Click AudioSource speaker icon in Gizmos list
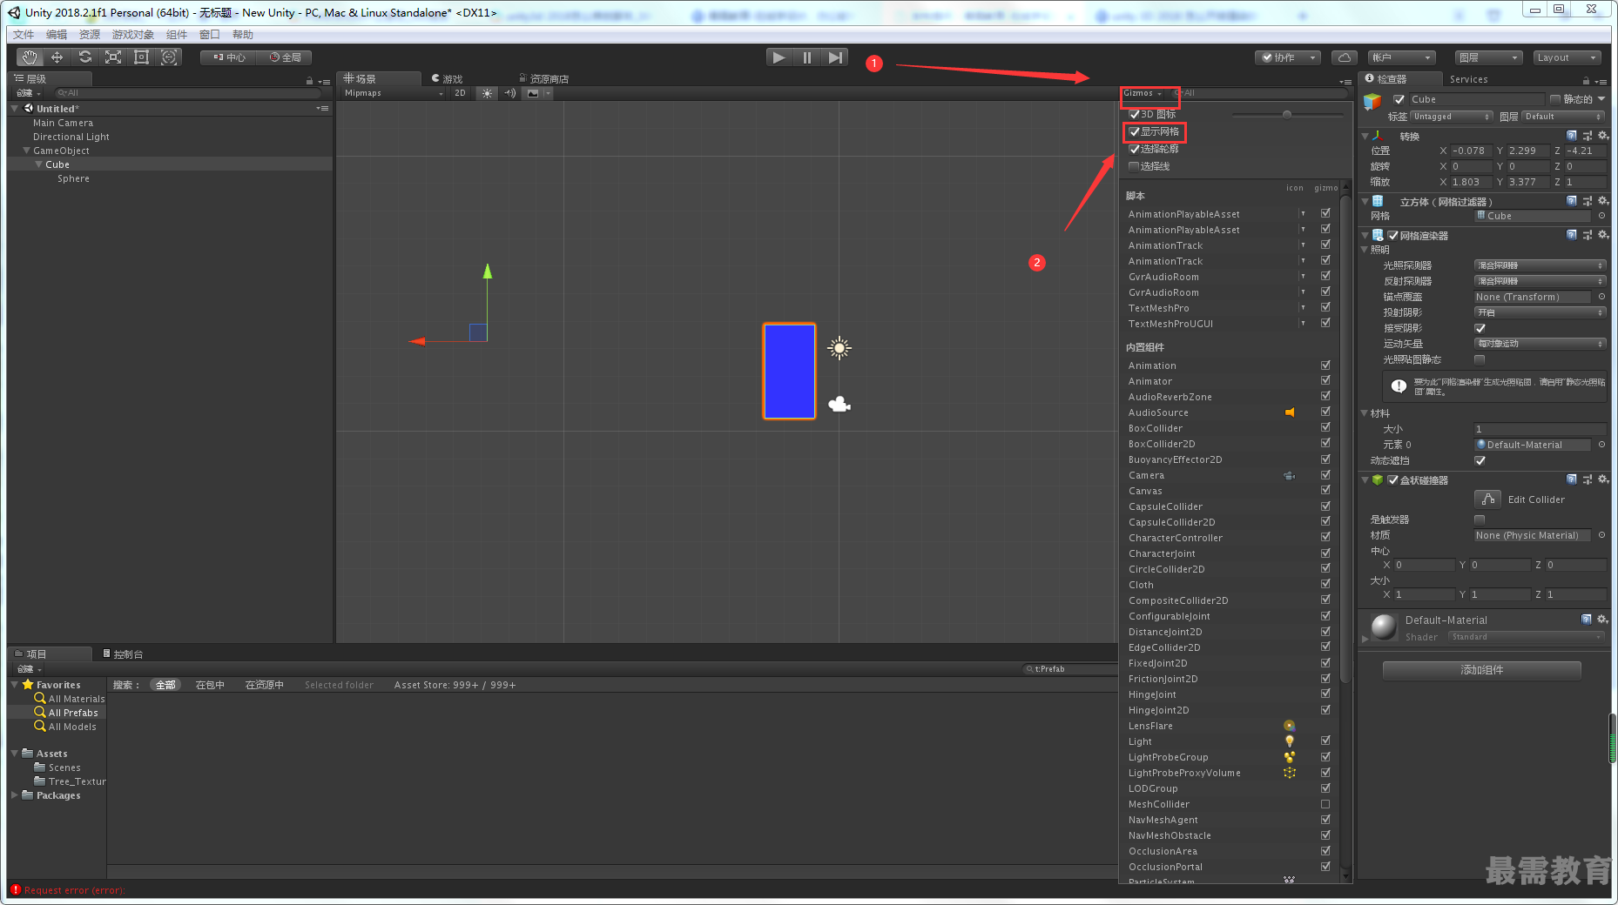The height and width of the screenshot is (905, 1618). tap(1290, 412)
